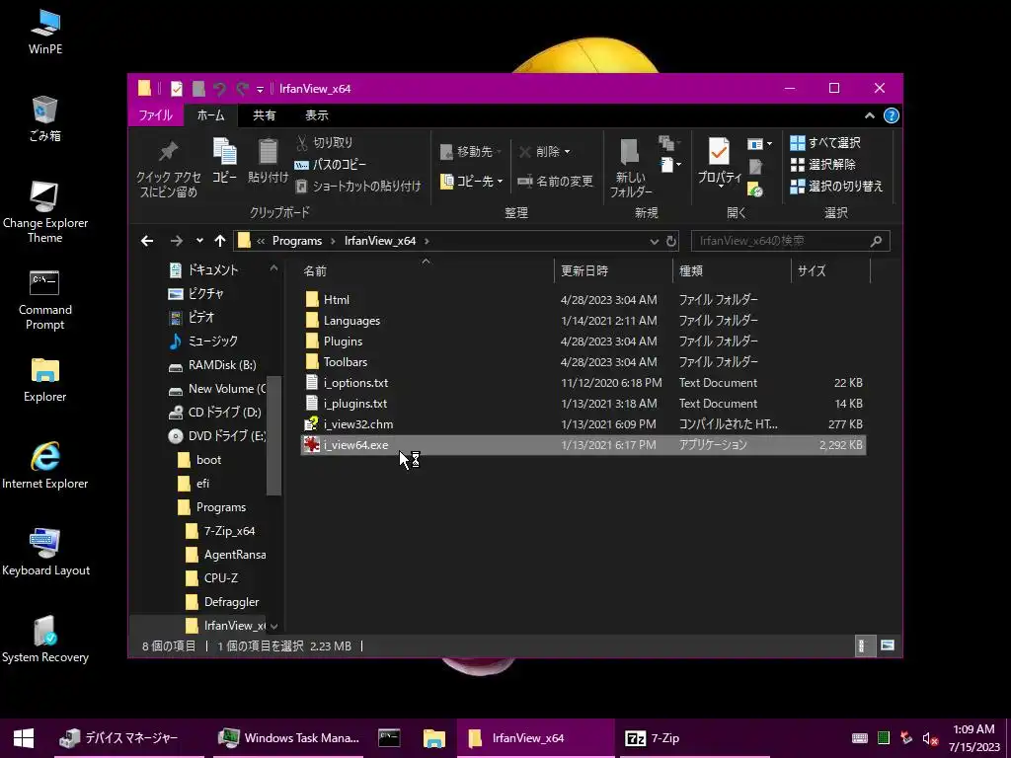Open the WinPE desktop icon
The height and width of the screenshot is (758, 1011).
[45, 31]
